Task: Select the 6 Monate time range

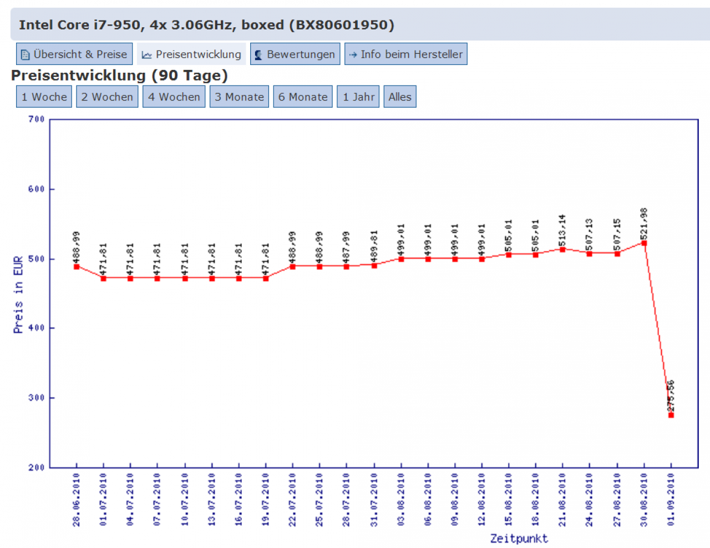Action: click(x=303, y=97)
